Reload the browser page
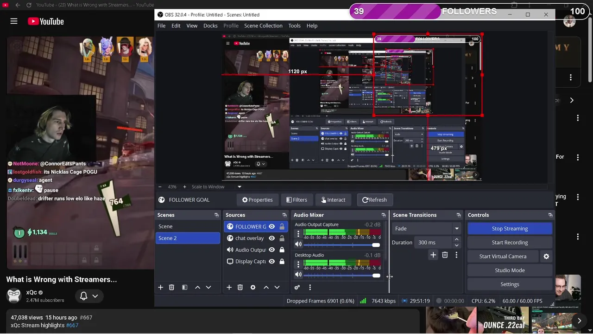 [x=29, y=5]
